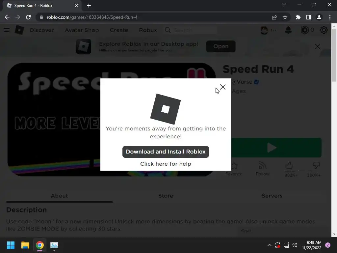Click the browser back arrow
The height and width of the screenshot is (253, 337).
pos(7,17)
